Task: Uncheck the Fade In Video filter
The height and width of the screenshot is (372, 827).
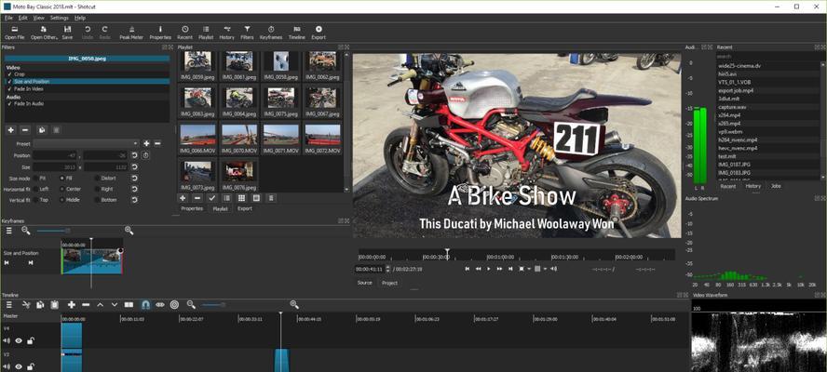Action: 9,89
